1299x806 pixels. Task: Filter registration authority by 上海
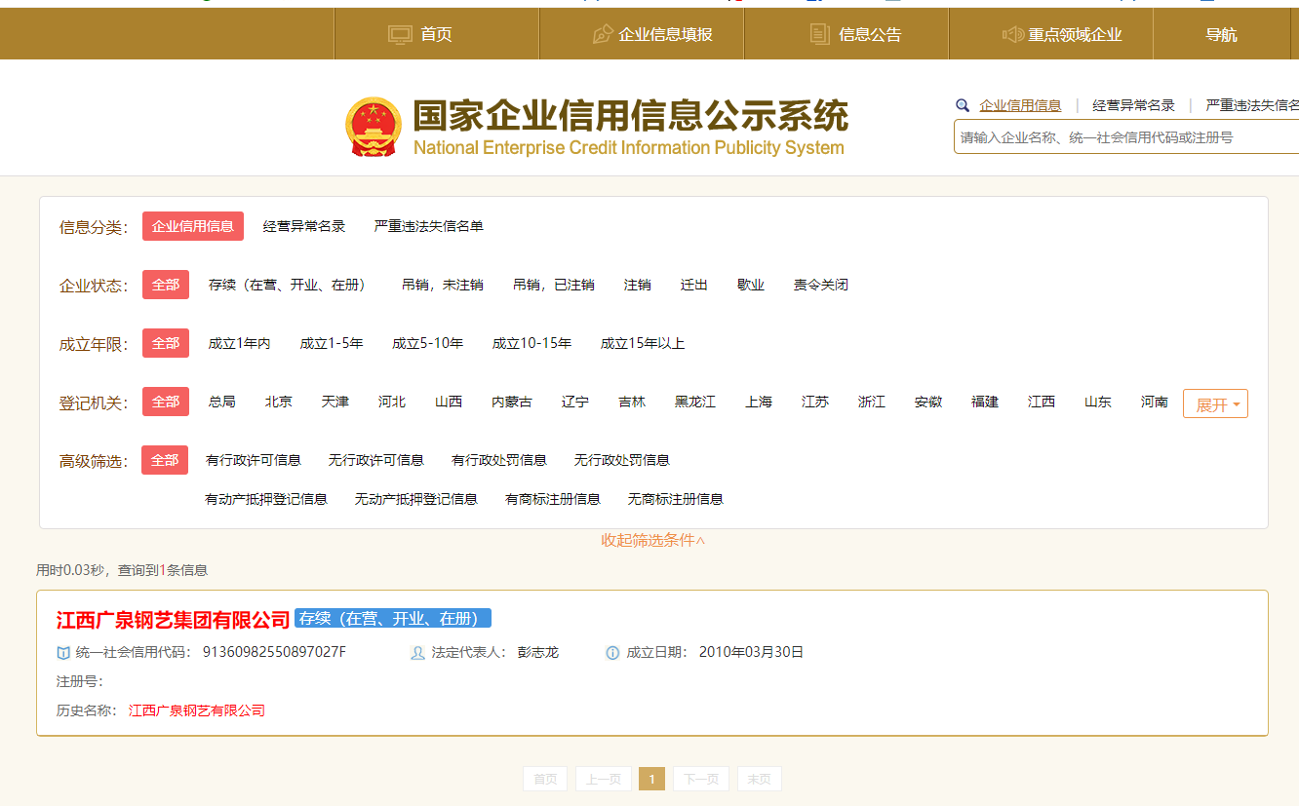759,402
